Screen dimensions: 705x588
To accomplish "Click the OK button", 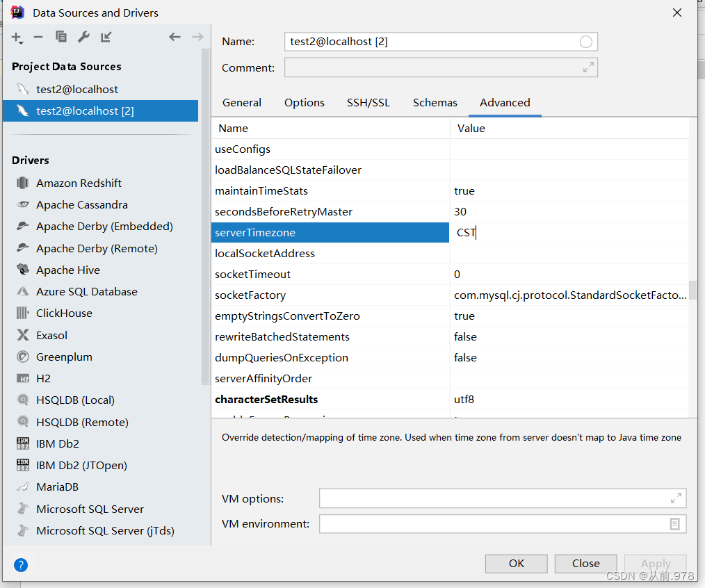I will (x=516, y=563).
